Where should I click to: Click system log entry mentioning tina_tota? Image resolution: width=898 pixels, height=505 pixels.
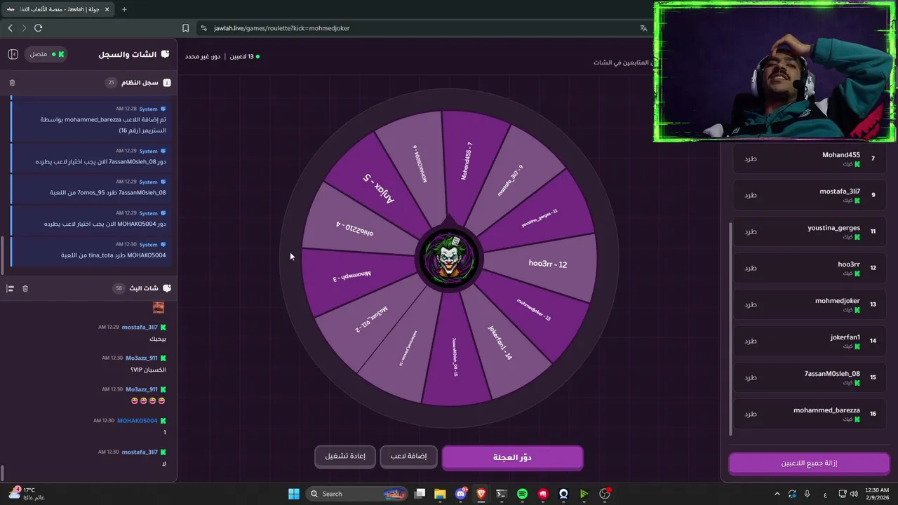click(x=91, y=250)
